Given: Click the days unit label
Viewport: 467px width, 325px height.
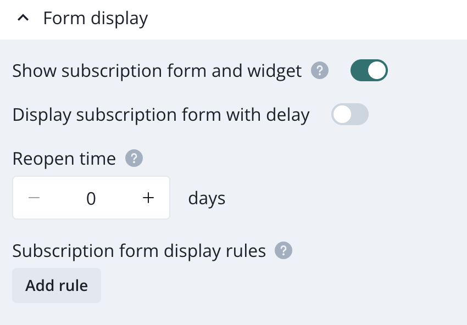Looking at the screenshot, I should point(207,198).
